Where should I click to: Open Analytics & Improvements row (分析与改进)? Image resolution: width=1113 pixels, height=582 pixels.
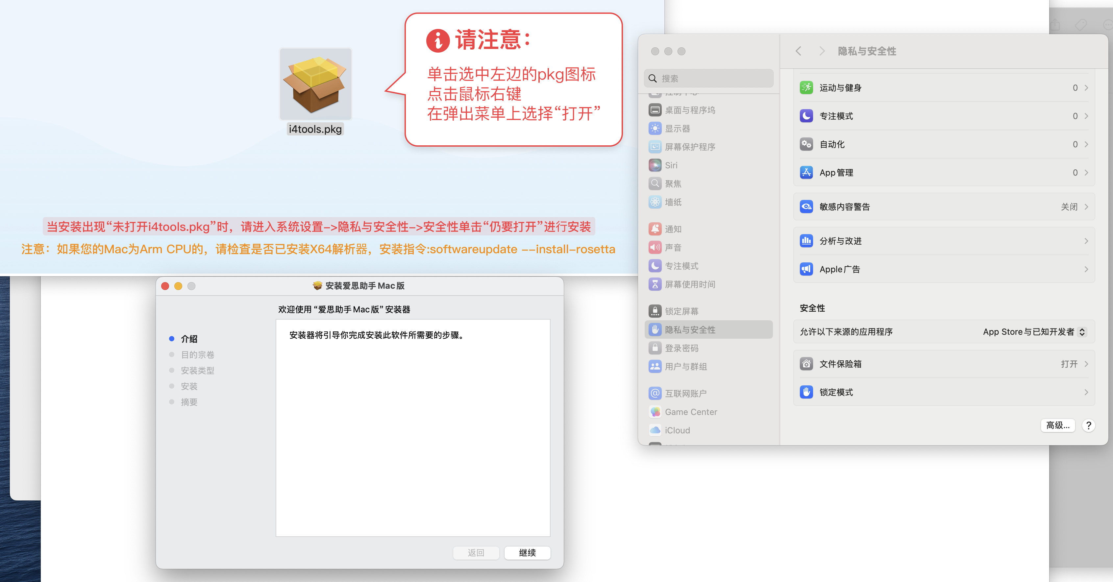[x=944, y=241]
